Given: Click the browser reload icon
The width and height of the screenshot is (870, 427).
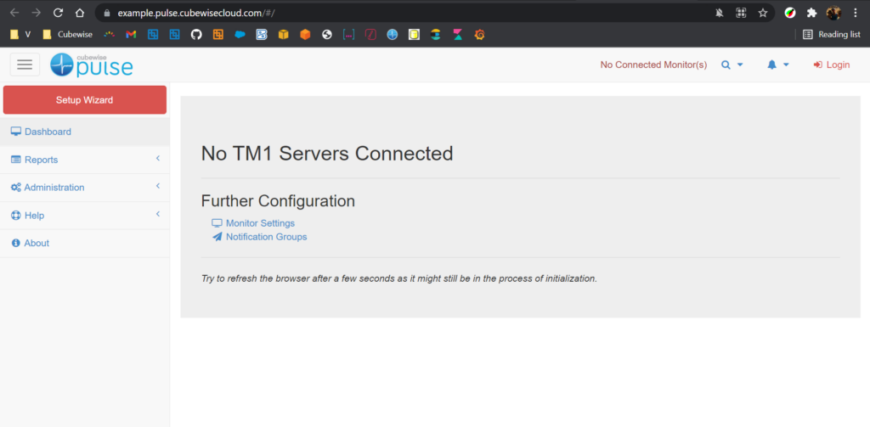Looking at the screenshot, I should point(58,13).
